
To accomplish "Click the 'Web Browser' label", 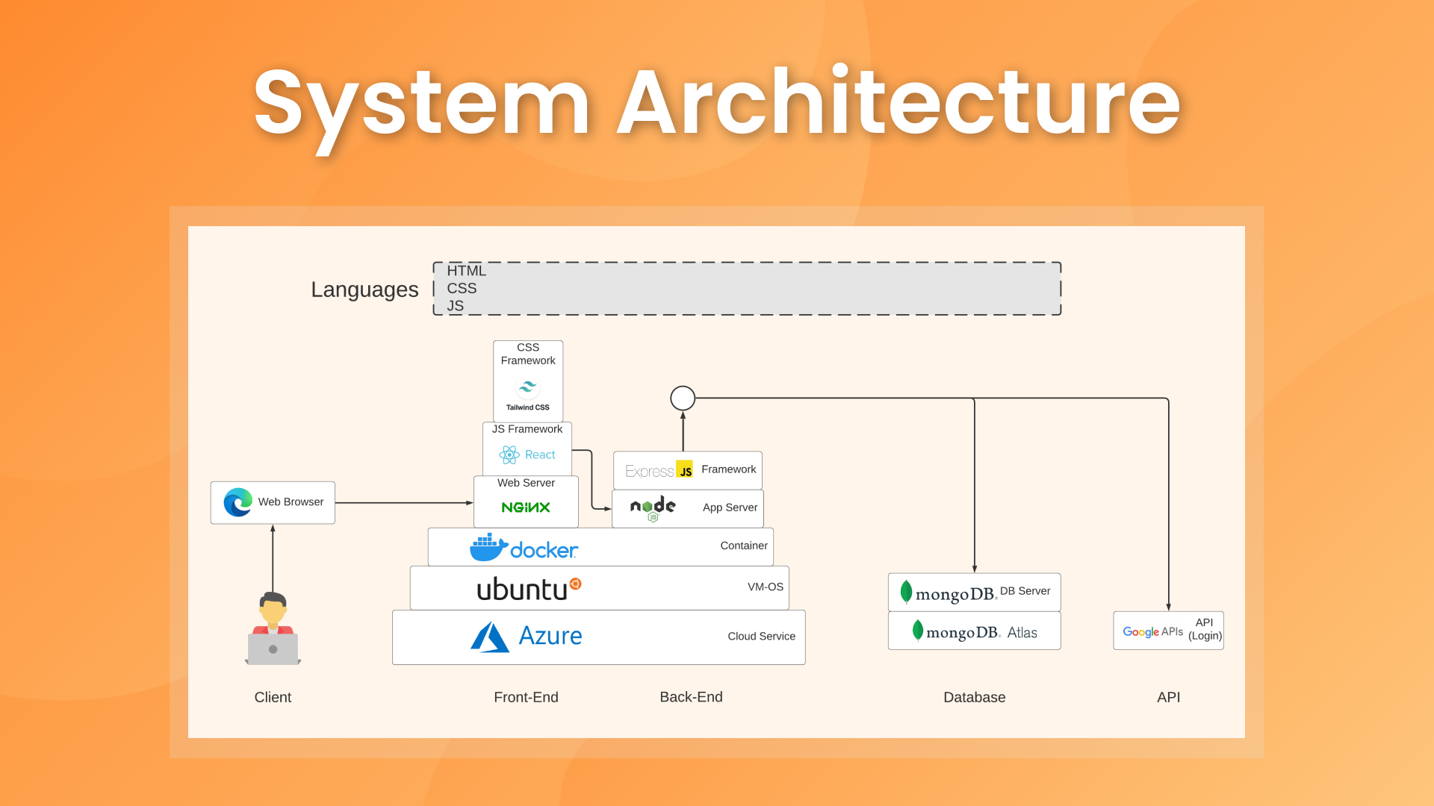I will pyautogui.click(x=291, y=502).
